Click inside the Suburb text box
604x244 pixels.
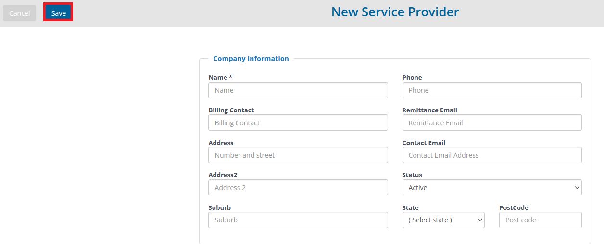tap(298, 220)
